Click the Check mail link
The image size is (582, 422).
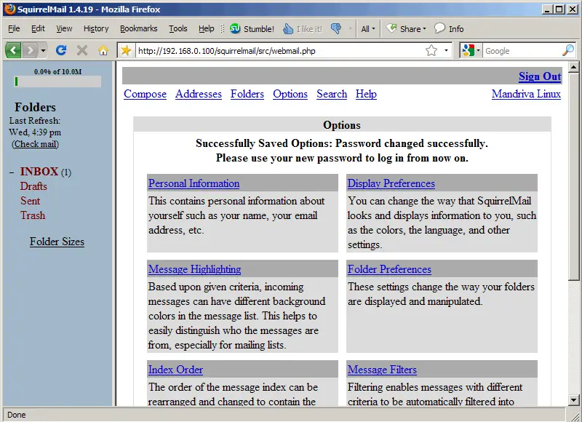(36, 144)
